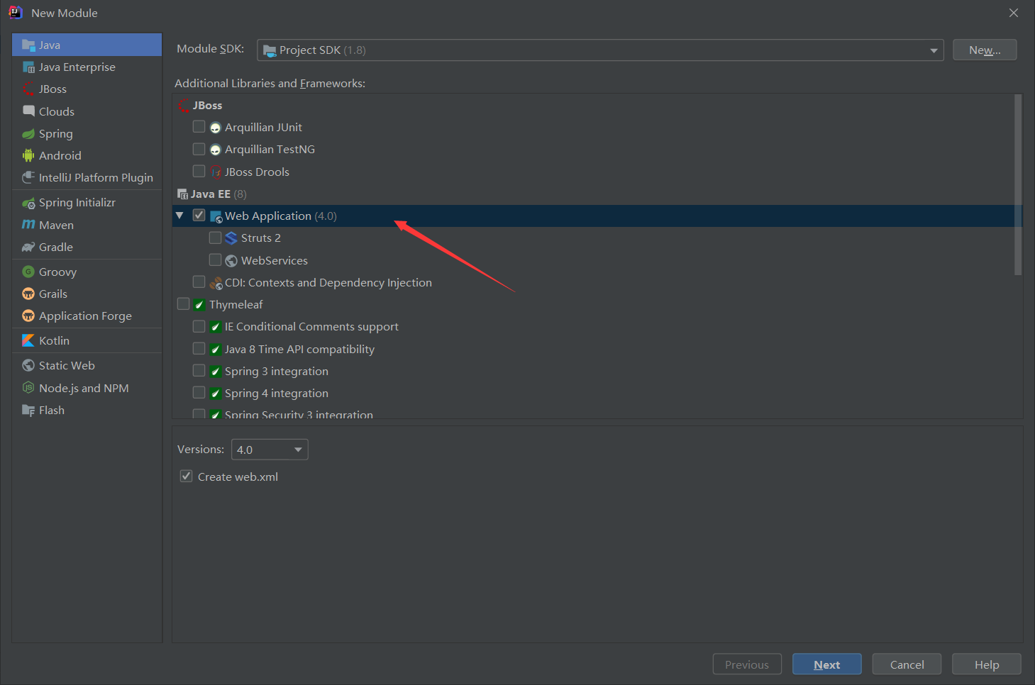This screenshot has width=1035, height=685.
Task: Click the Thymeleaf green leaf icon
Action: pyautogui.click(x=199, y=305)
